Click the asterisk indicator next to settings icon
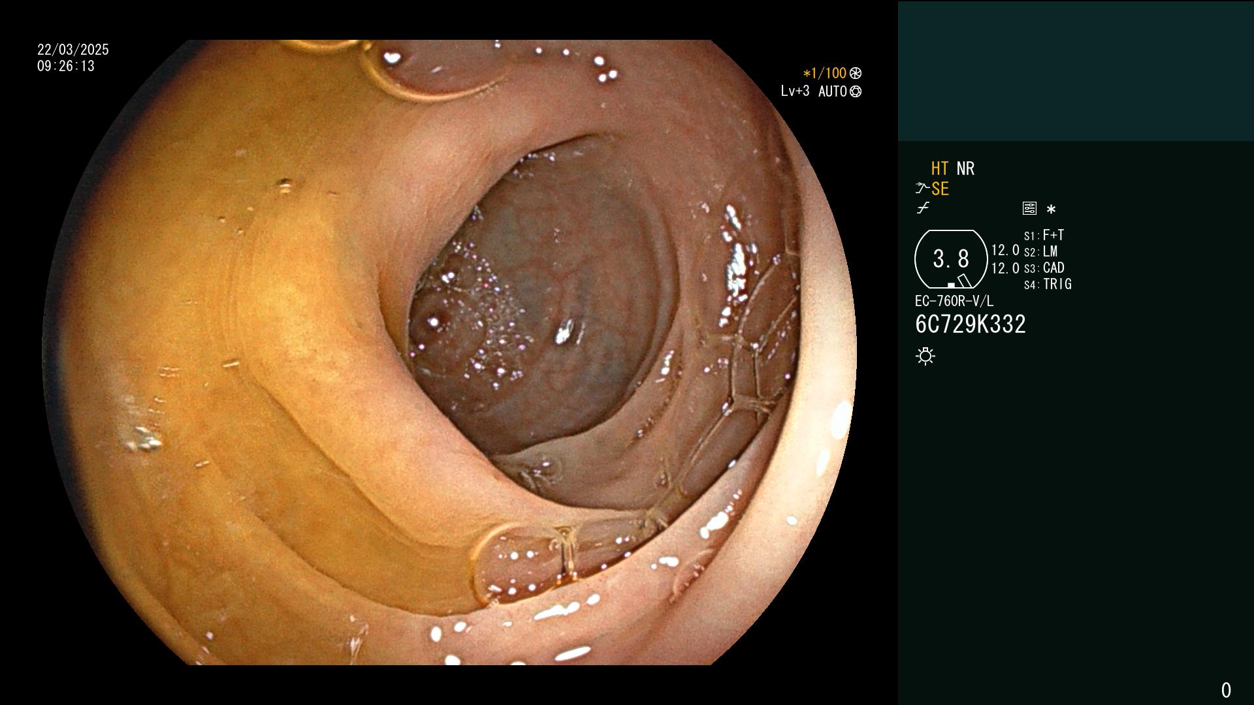 (x=1051, y=210)
